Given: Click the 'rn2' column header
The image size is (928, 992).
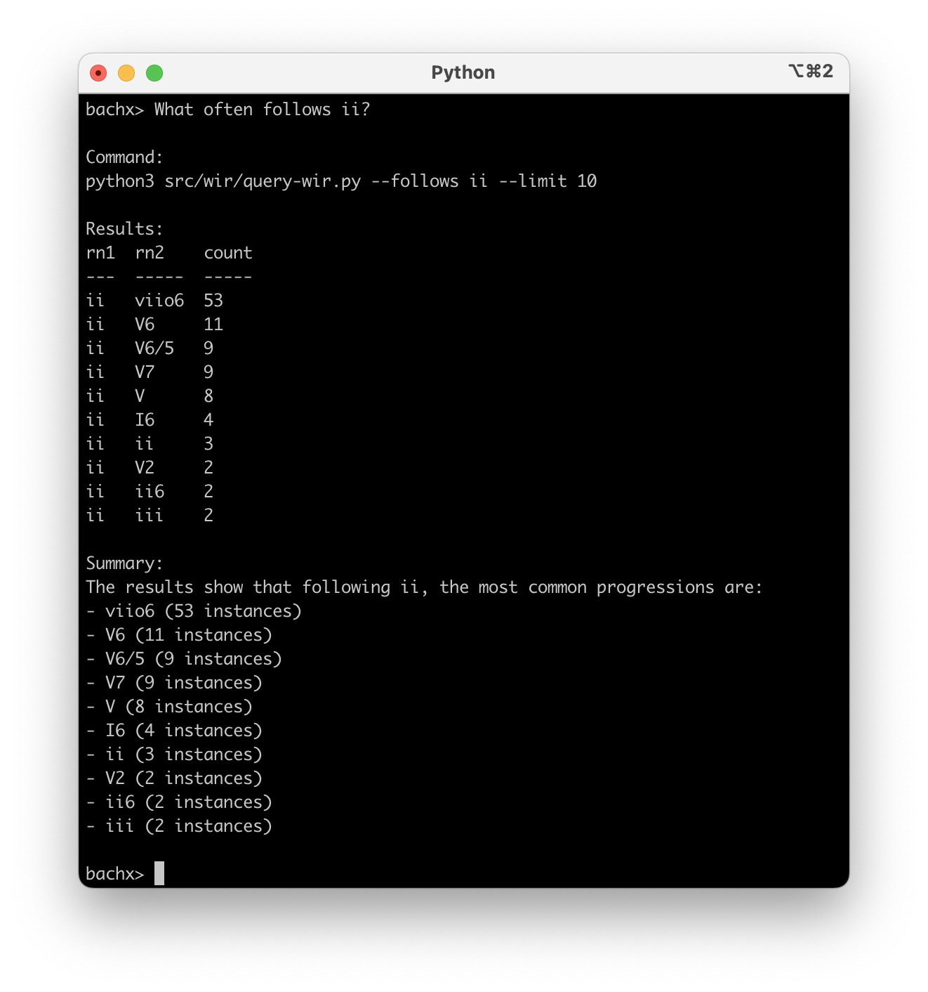Looking at the screenshot, I should pyautogui.click(x=150, y=253).
